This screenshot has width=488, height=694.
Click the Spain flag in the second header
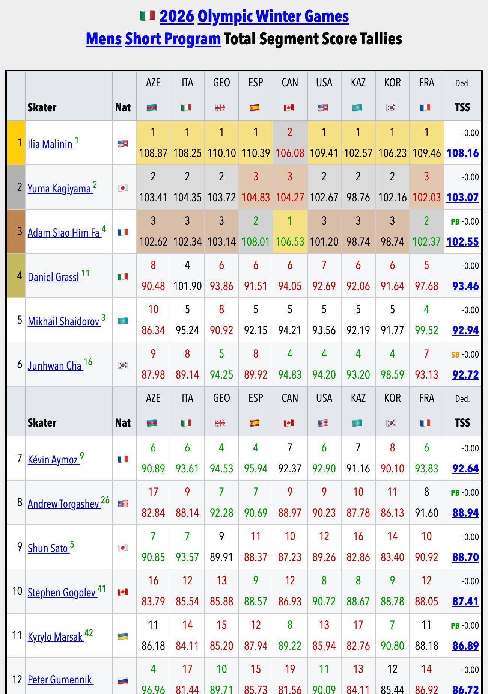point(255,423)
